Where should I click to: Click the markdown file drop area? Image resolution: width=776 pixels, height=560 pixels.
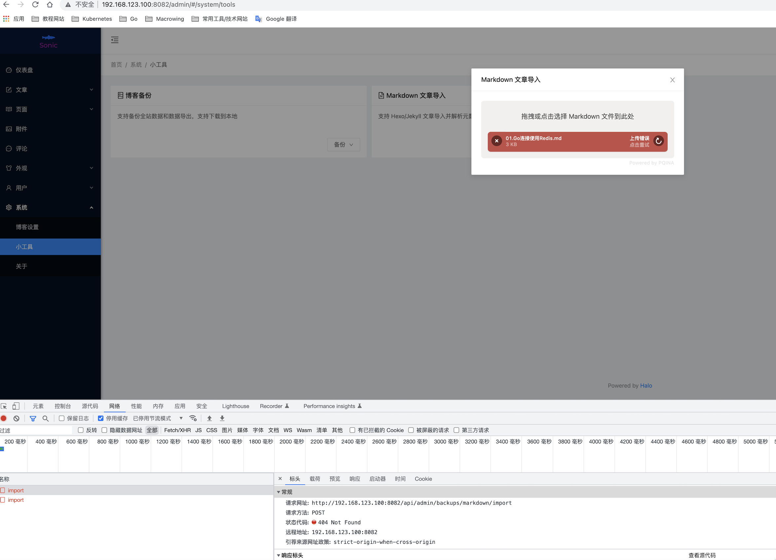[x=578, y=116]
